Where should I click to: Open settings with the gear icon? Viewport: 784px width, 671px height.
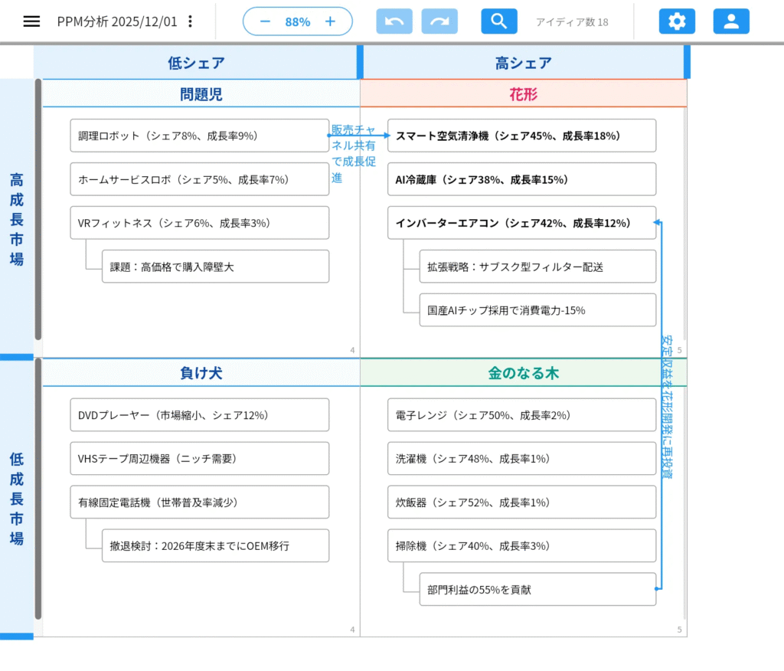pos(677,21)
